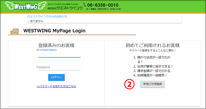Open the forgot password link
206x109 pixels.
(x=56, y=86)
